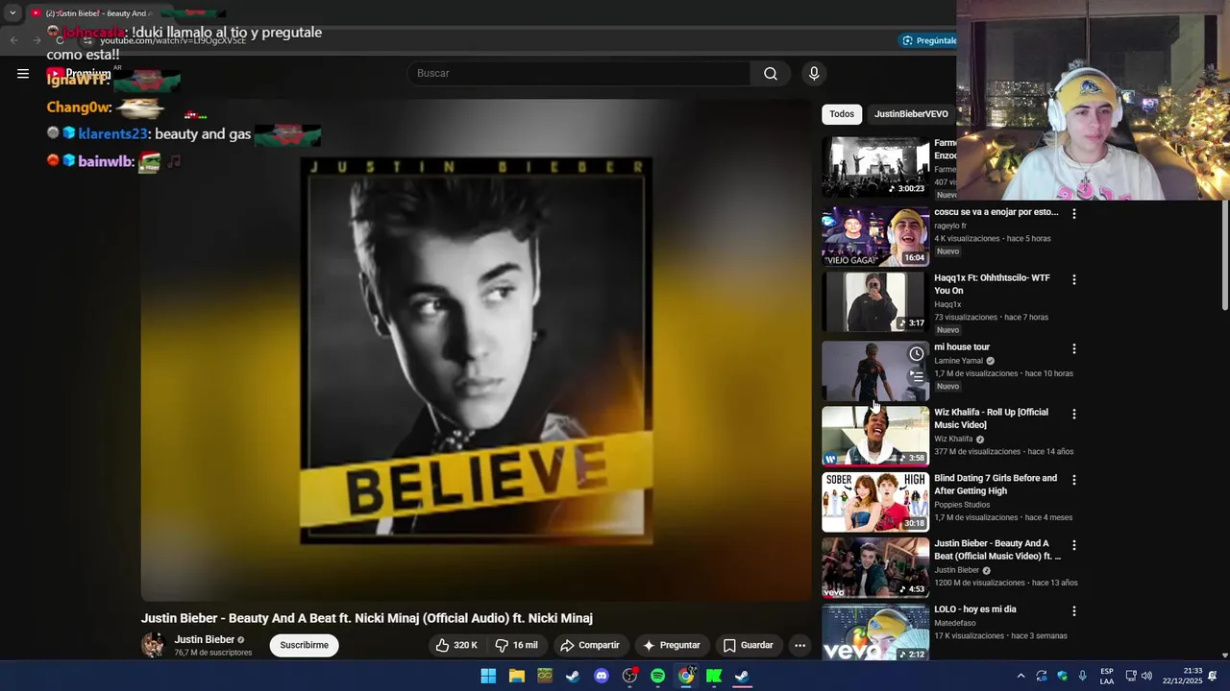Open the Windows Start menu
The image size is (1230, 691).
(488, 676)
